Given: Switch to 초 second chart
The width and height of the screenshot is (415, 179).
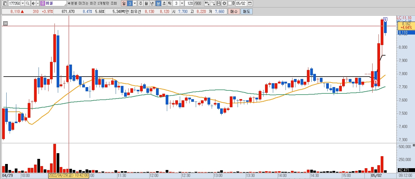Looking at the screenshot, I should [164, 4].
